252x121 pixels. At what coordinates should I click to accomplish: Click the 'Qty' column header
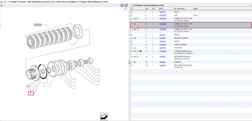153,9
